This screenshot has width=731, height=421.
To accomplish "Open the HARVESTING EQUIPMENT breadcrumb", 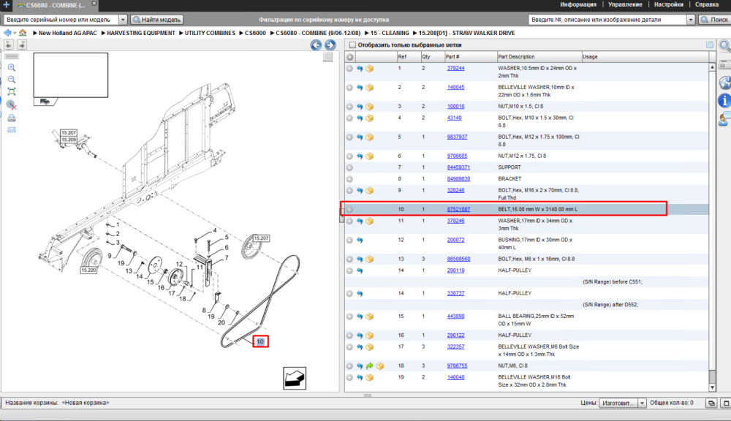I will [x=141, y=33].
